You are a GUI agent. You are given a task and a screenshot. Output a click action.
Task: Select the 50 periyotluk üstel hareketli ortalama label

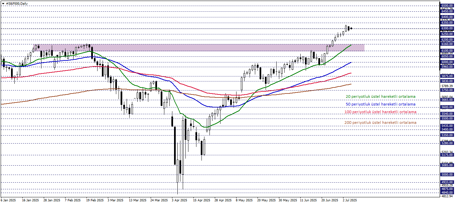coord(381,104)
